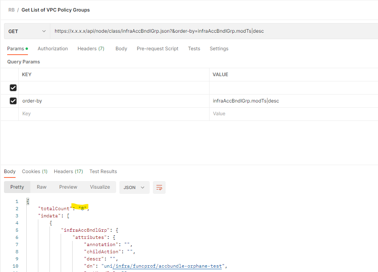Open the Authorization tab
The height and width of the screenshot is (272, 378).
click(53, 49)
